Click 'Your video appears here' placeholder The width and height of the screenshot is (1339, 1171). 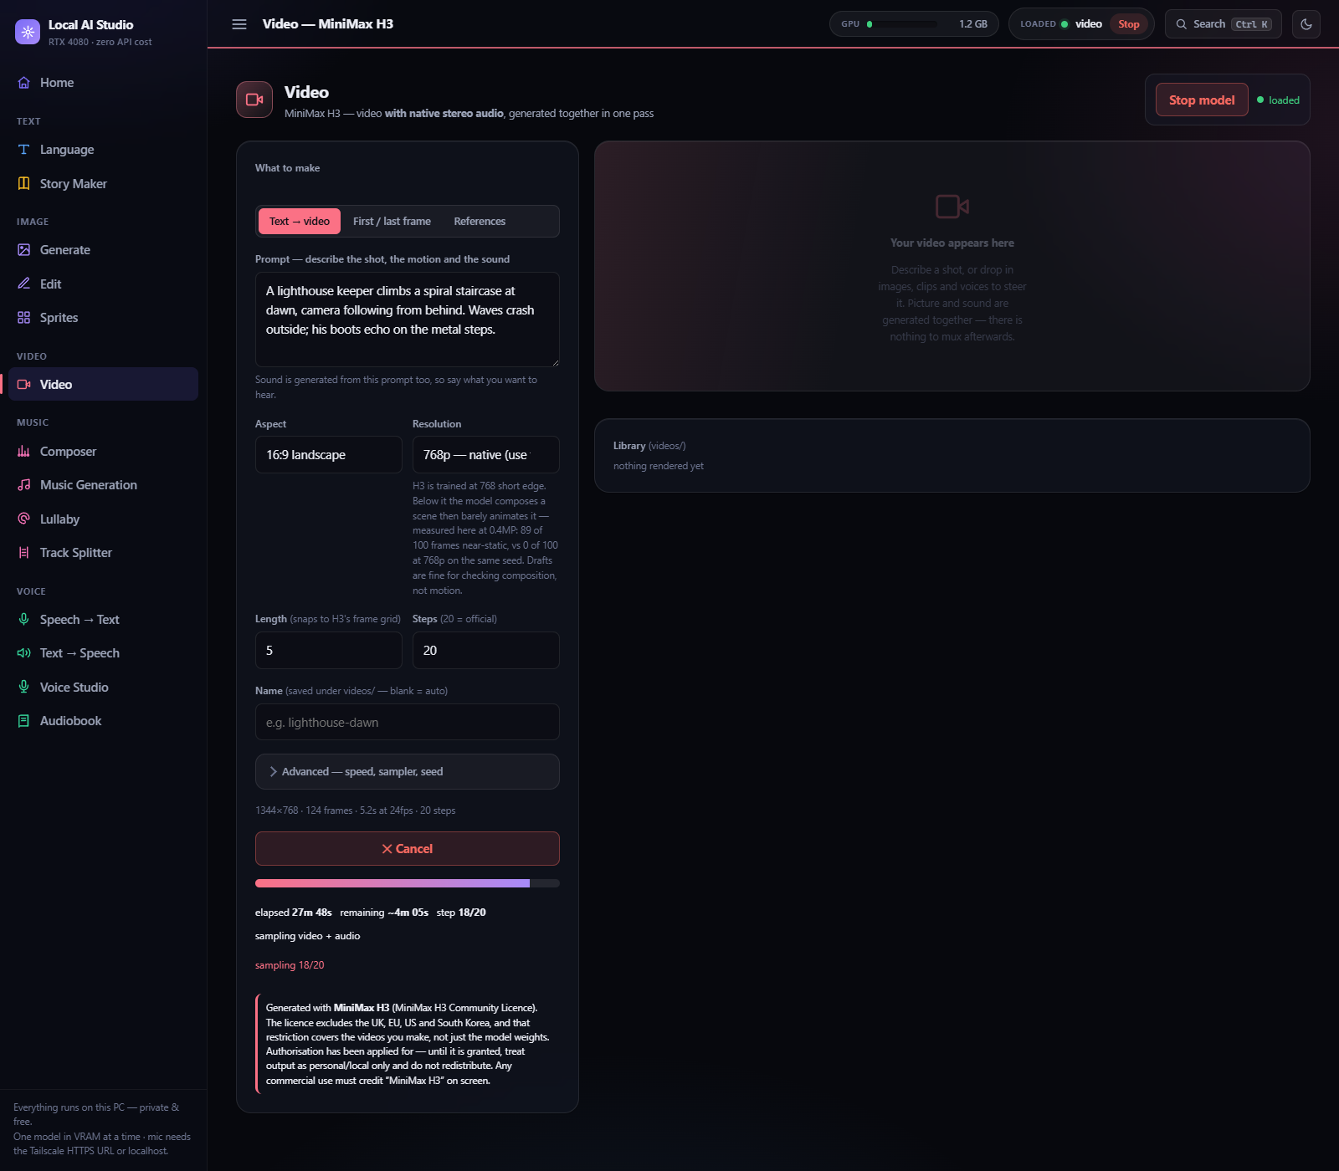point(952,243)
